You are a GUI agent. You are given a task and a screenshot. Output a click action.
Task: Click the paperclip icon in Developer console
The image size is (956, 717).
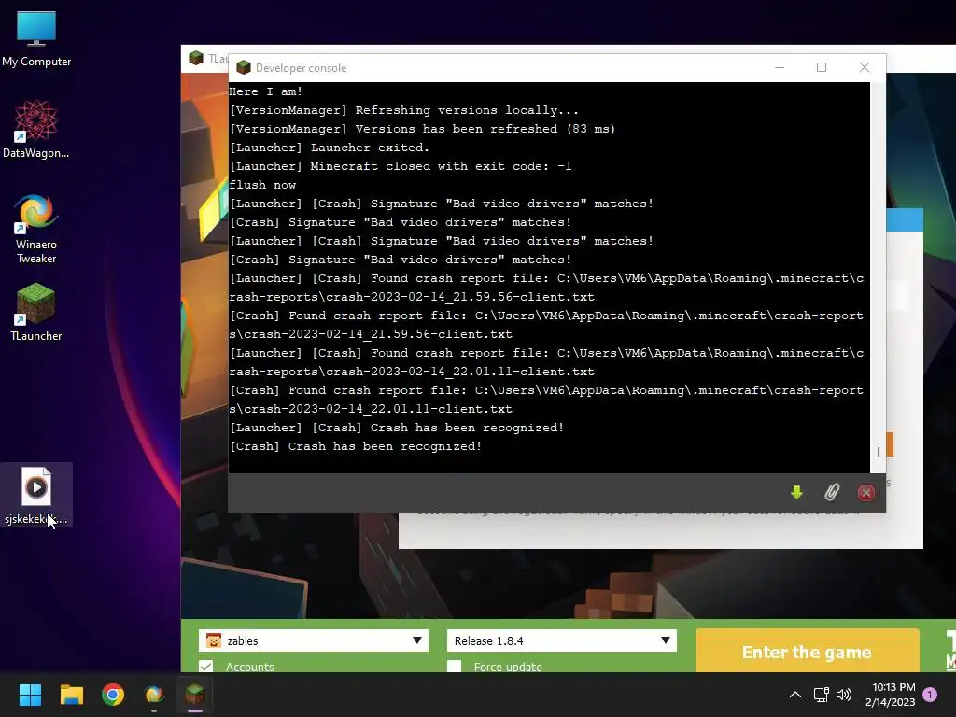(x=832, y=493)
